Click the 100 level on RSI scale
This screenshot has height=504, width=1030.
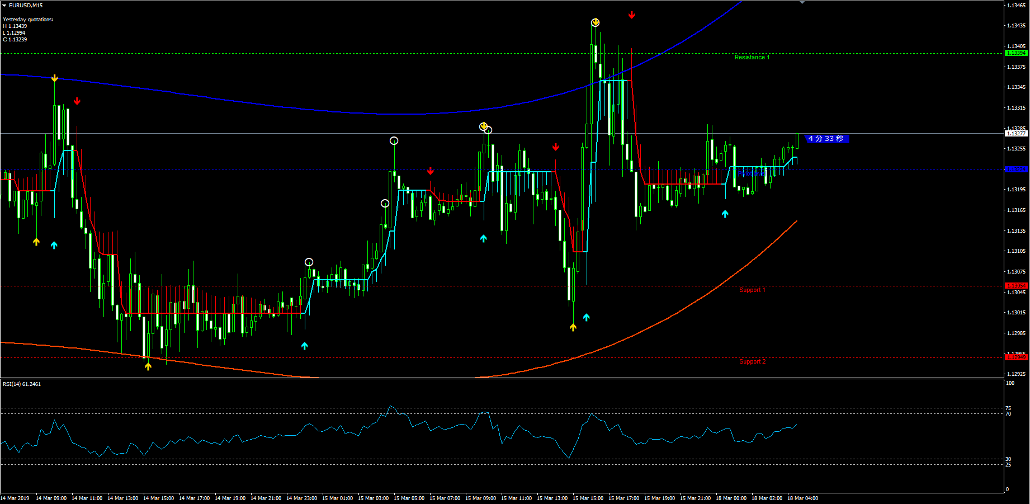point(1010,383)
